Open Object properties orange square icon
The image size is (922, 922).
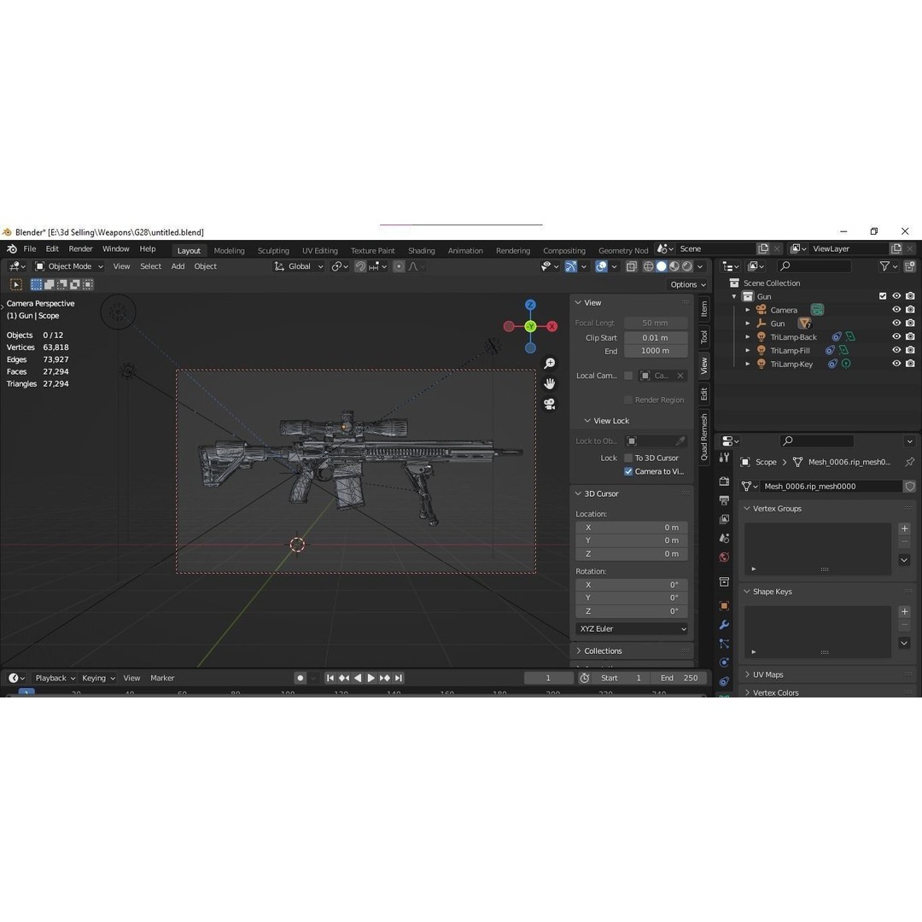pos(725,605)
